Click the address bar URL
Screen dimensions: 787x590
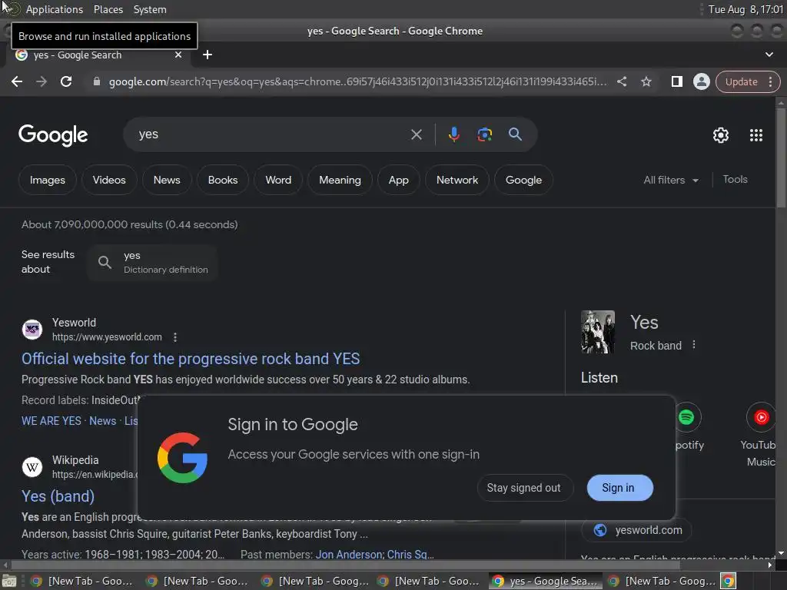[x=357, y=81]
